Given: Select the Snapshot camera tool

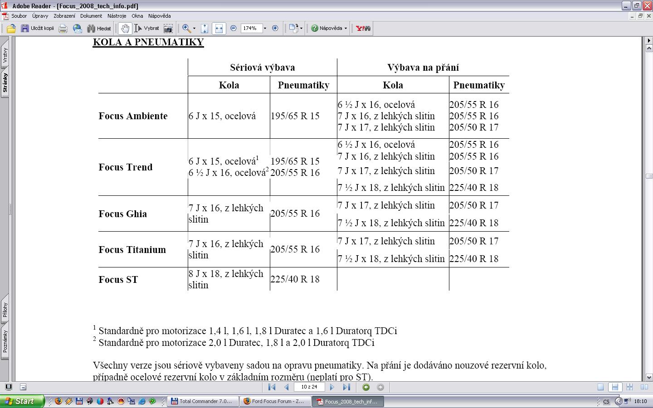Looking at the screenshot, I should (168, 29).
